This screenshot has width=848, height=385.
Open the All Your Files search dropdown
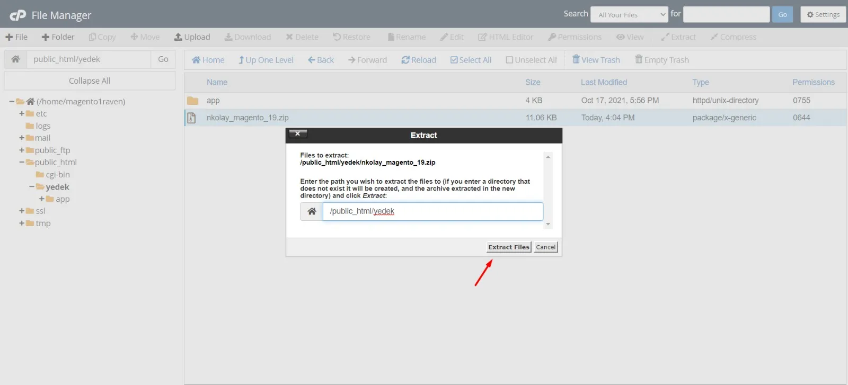click(x=629, y=15)
